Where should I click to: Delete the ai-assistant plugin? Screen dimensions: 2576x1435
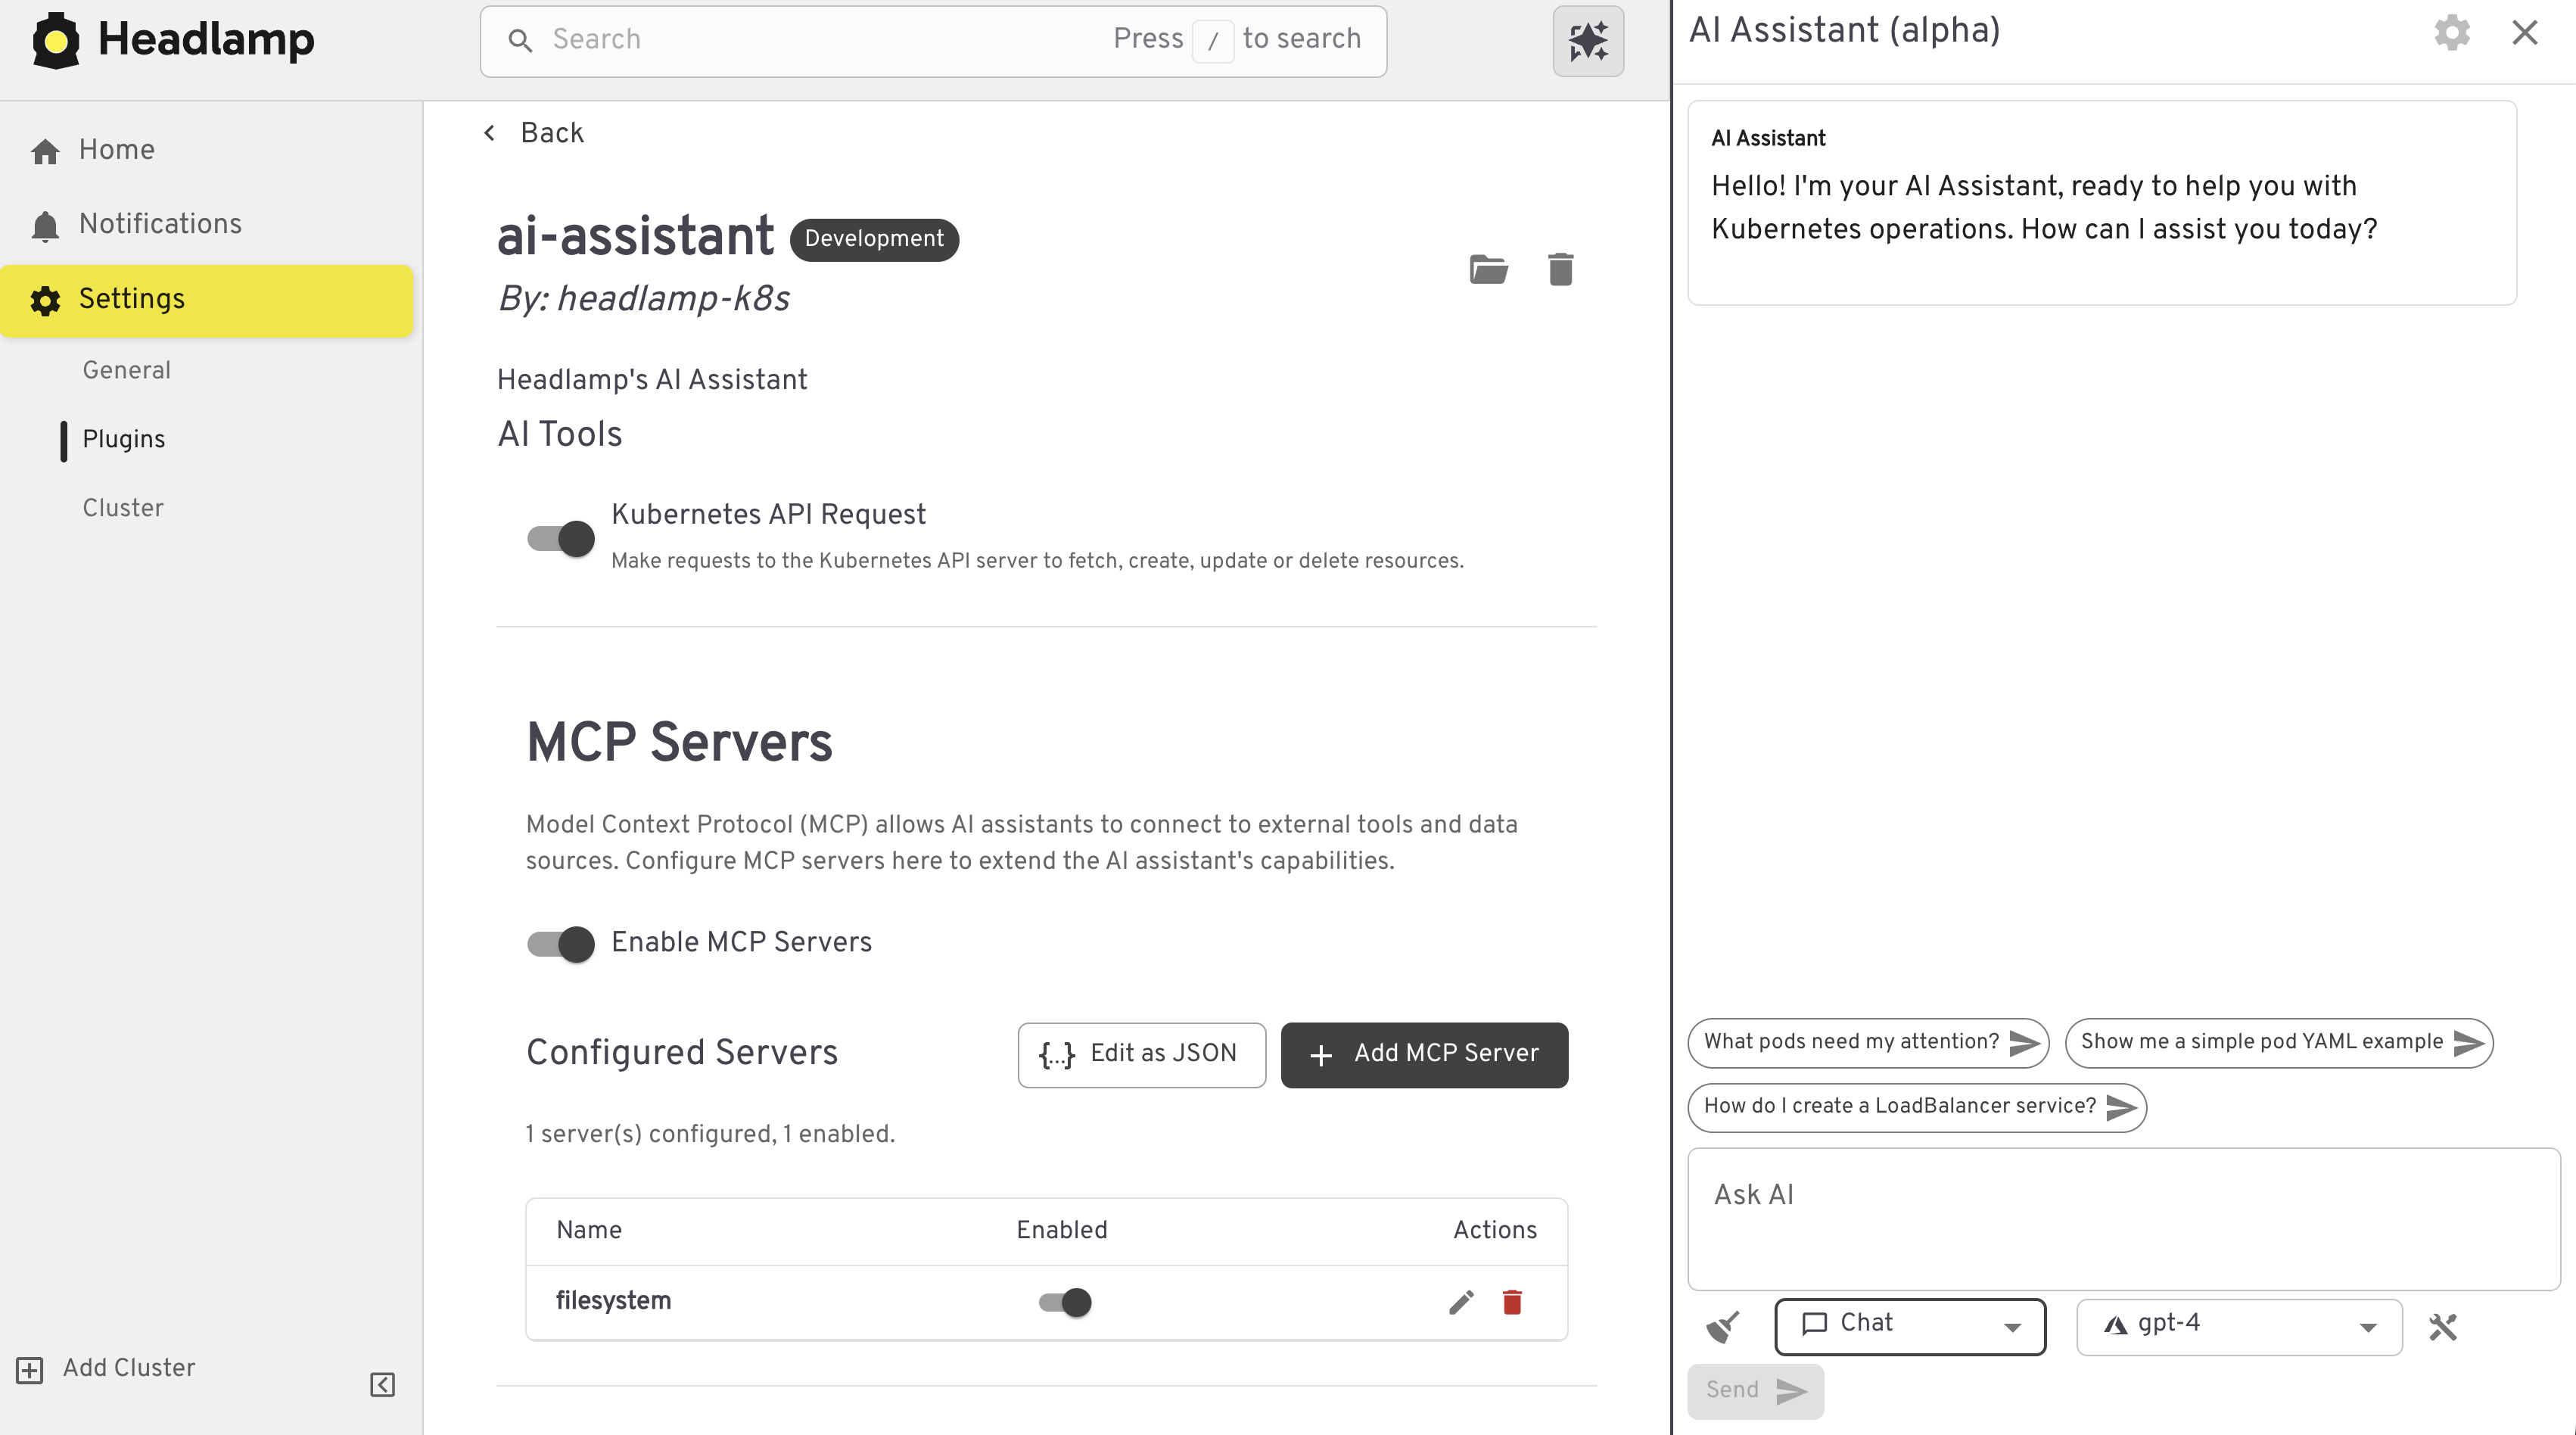1561,269
